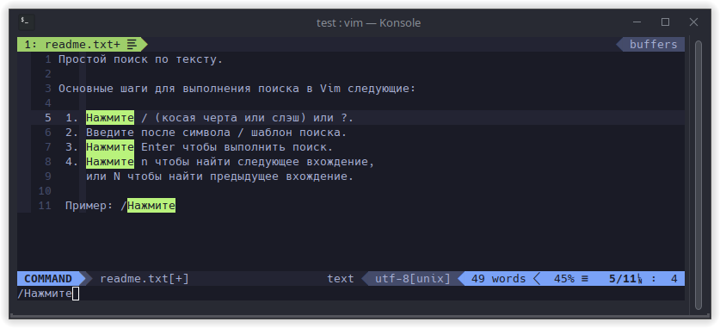The image size is (720, 328).
Task: Click the Konsole terminal icon in title bar
Action: click(26, 22)
